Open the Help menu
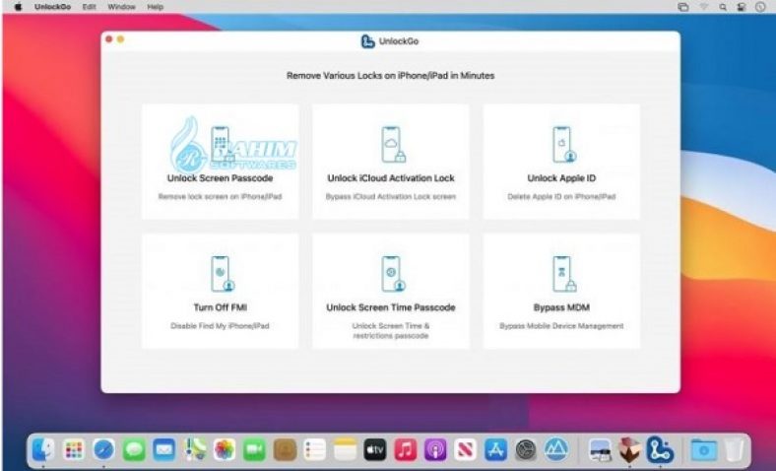 click(155, 7)
